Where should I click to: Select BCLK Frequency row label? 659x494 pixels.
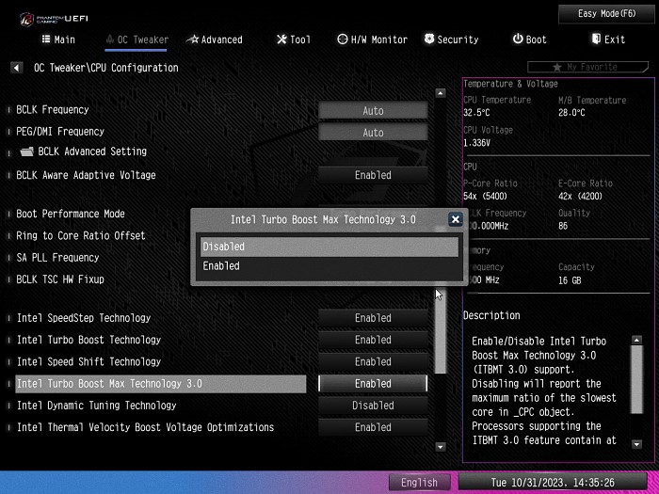coord(53,110)
